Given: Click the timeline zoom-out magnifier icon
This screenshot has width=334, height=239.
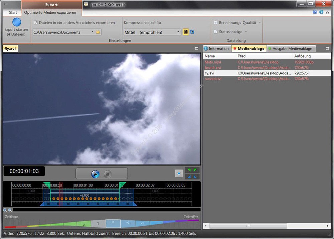Looking at the screenshot, I should (x=10, y=210).
